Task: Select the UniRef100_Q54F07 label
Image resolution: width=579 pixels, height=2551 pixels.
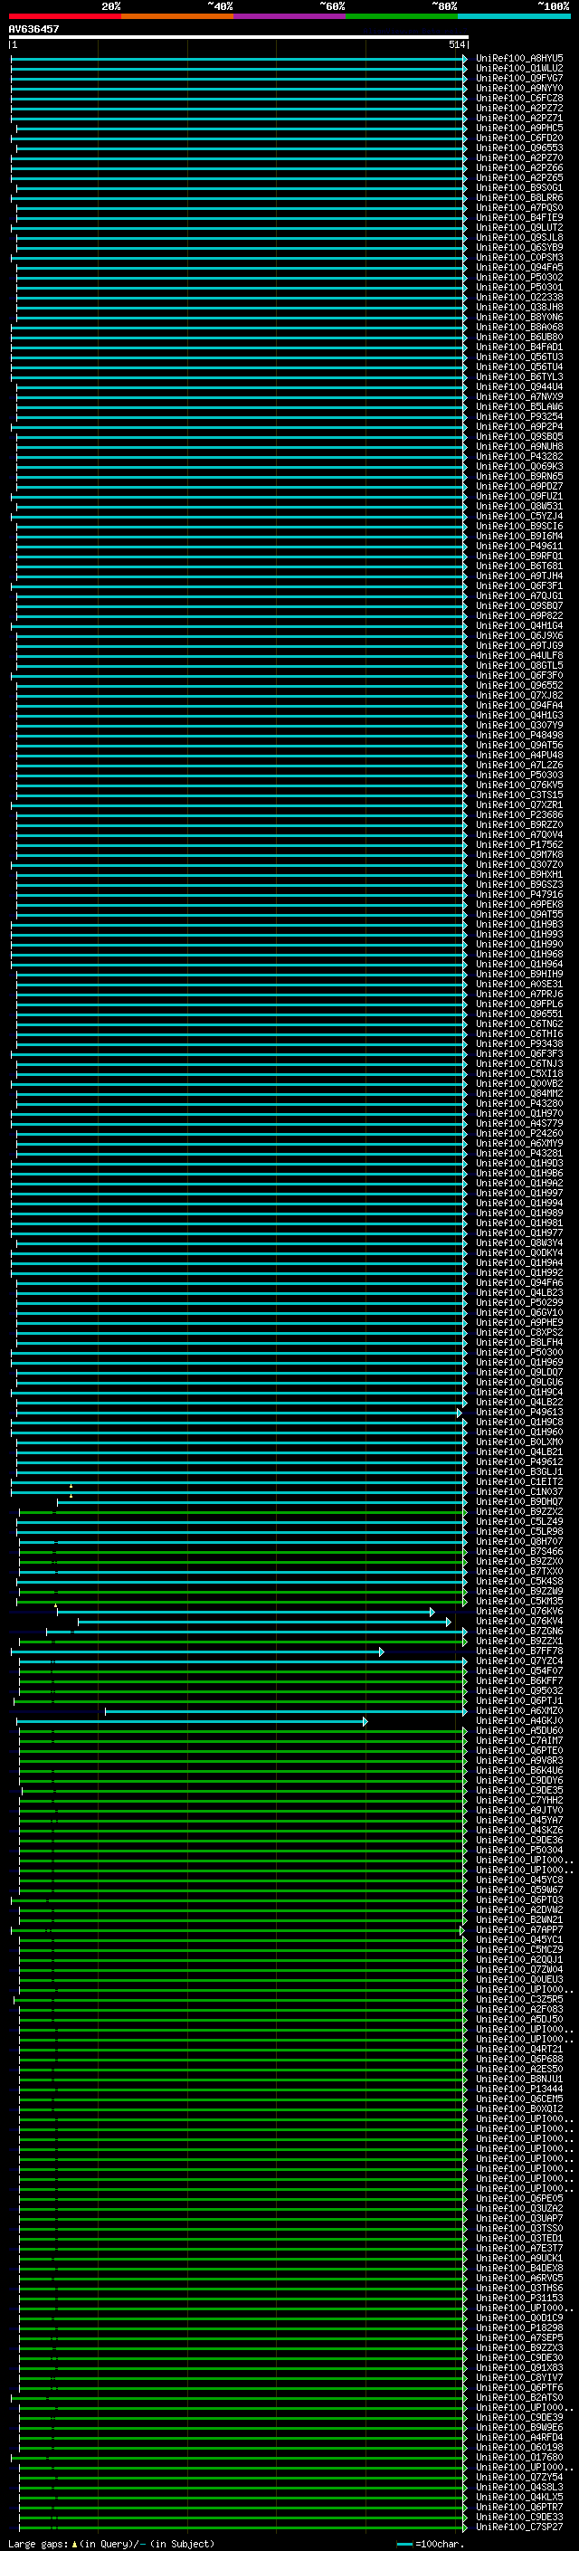Action: [518, 1671]
